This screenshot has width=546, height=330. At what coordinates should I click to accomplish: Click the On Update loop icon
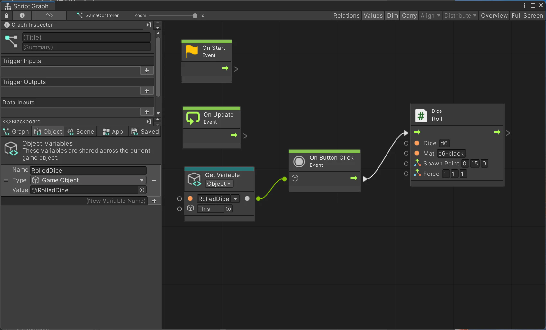pos(193,118)
